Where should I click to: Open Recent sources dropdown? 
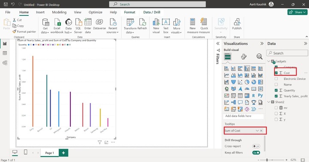[112, 26]
